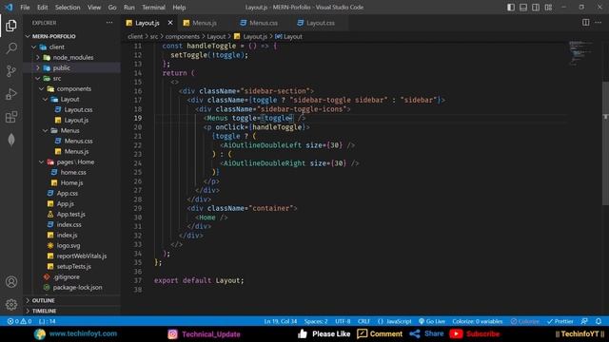The image size is (609, 342).
Task: Open the Manage gear icon
Action: coord(11,305)
